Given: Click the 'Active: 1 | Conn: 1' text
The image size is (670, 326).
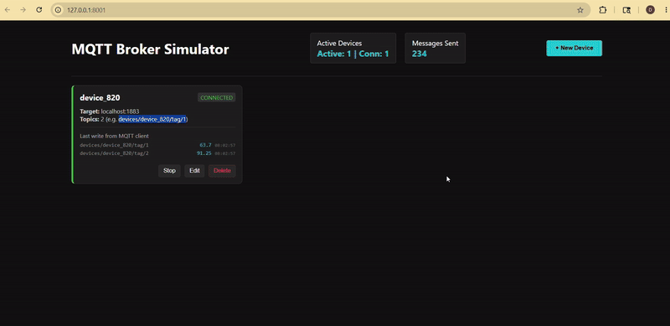Looking at the screenshot, I should click(353, 54).
